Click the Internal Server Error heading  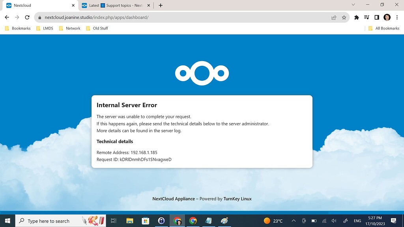[127, 105]
